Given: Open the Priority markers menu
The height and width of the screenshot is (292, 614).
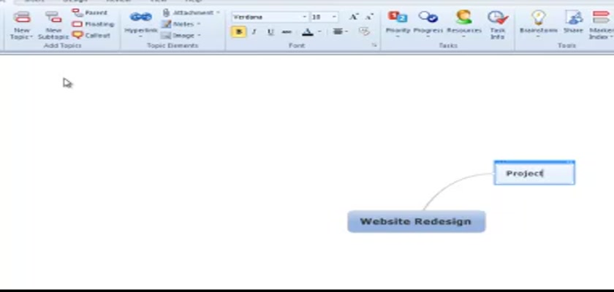Looking at the screenshot, I should [398, 24].
